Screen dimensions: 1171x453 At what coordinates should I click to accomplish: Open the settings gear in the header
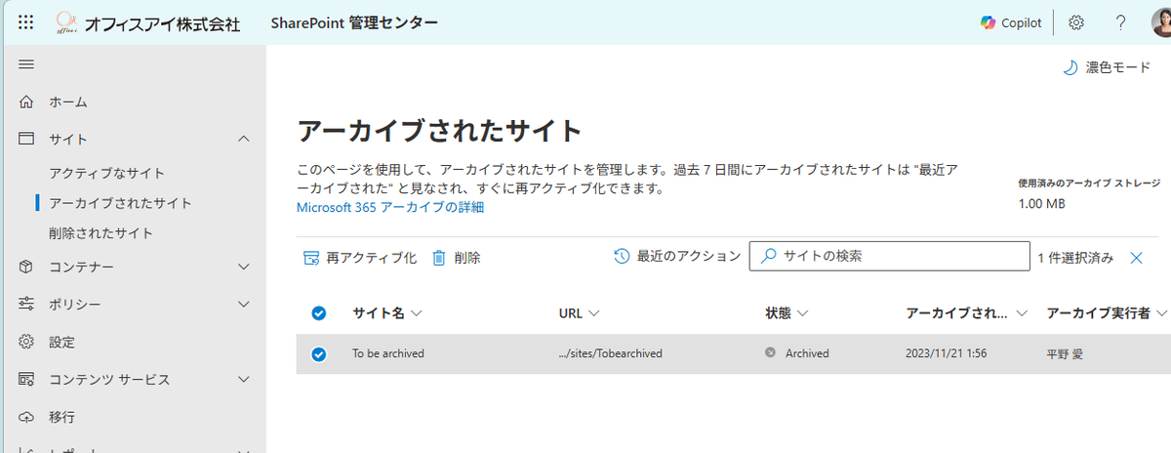coord(1076,22)
